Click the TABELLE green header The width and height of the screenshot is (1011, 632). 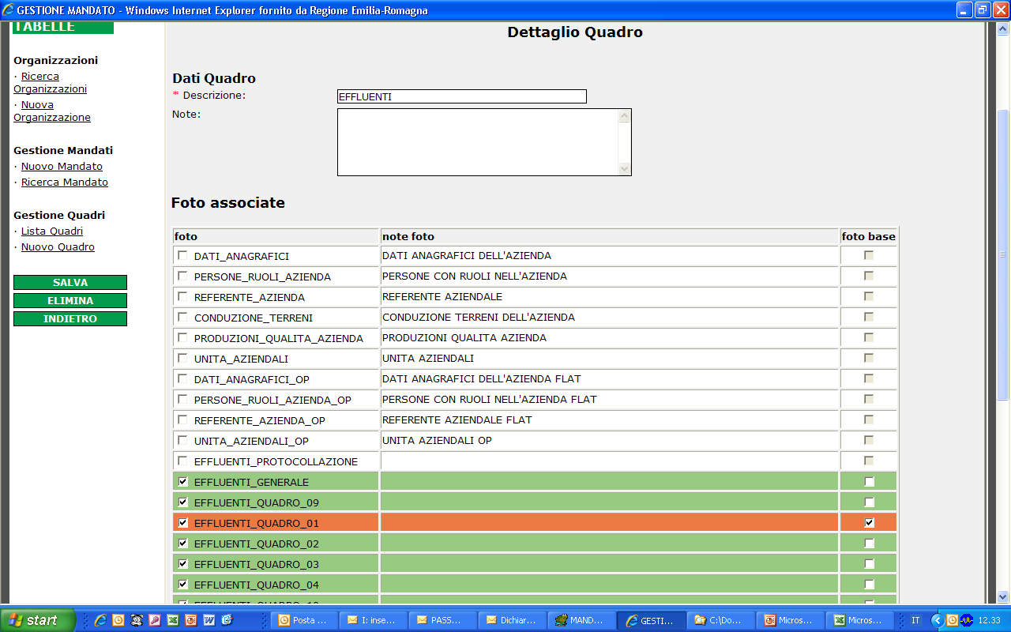[x=63, y=28]
